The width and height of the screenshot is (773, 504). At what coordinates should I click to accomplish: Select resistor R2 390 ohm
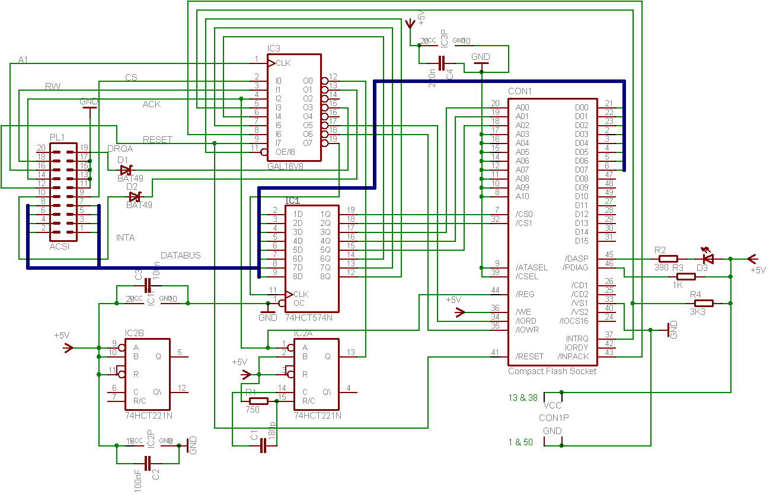(x=669, y=259)
